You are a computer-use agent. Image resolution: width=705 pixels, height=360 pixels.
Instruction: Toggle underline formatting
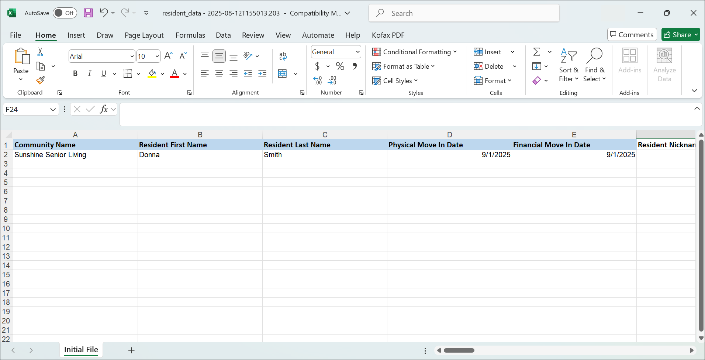pos(103,74)
